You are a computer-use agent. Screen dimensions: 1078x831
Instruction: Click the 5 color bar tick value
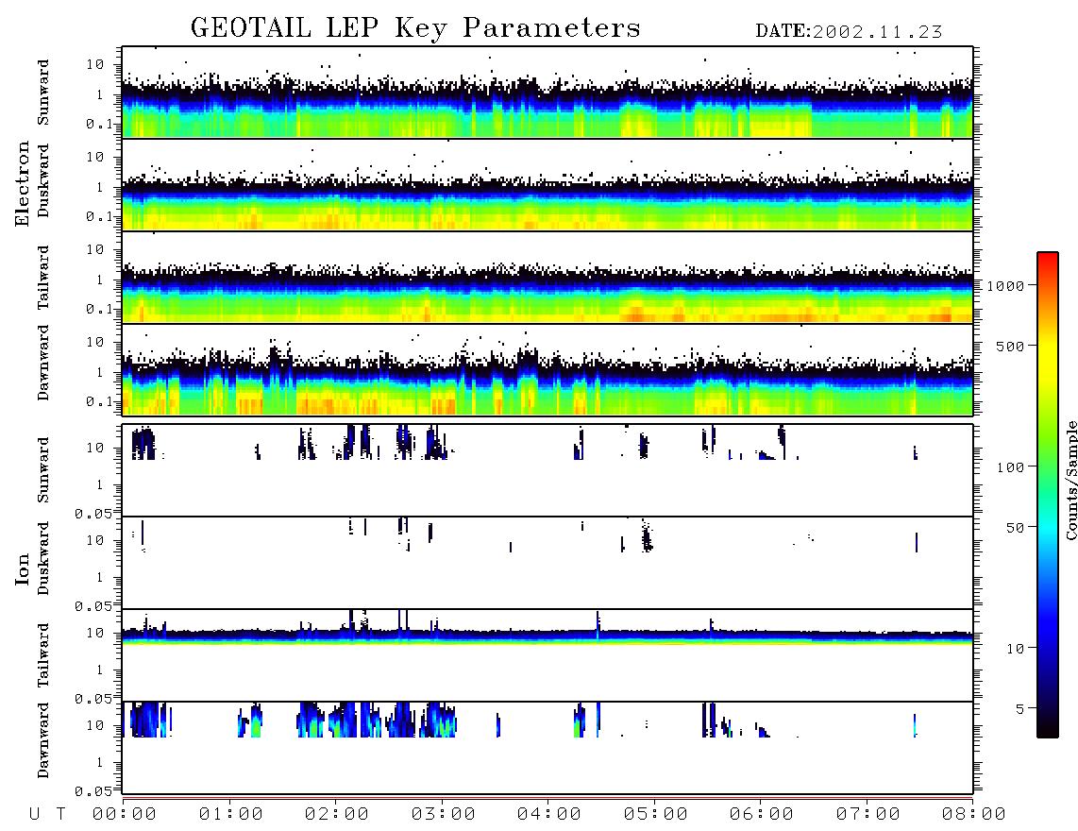tap(1020, 709)
